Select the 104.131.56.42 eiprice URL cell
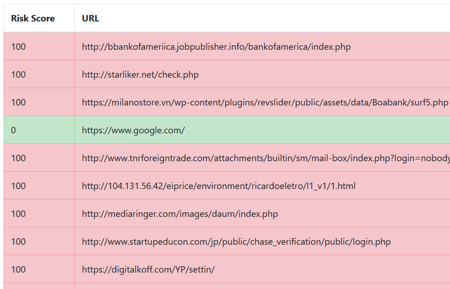 coord(262,185)
